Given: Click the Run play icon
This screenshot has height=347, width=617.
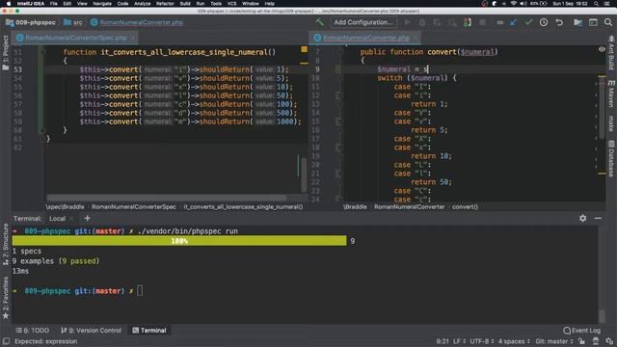Looking at the screenshot, I should coord(407,22).
